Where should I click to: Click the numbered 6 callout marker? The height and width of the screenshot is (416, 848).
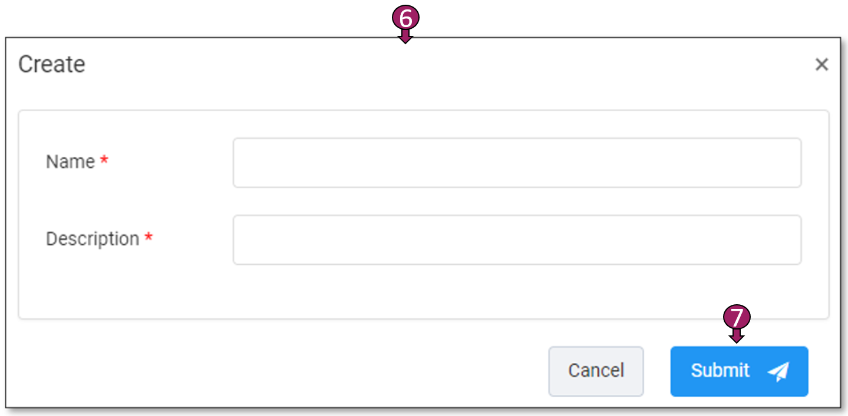405,18
